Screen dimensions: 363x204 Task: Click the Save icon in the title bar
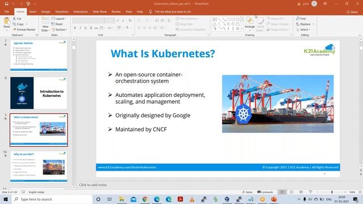[6, 4]
